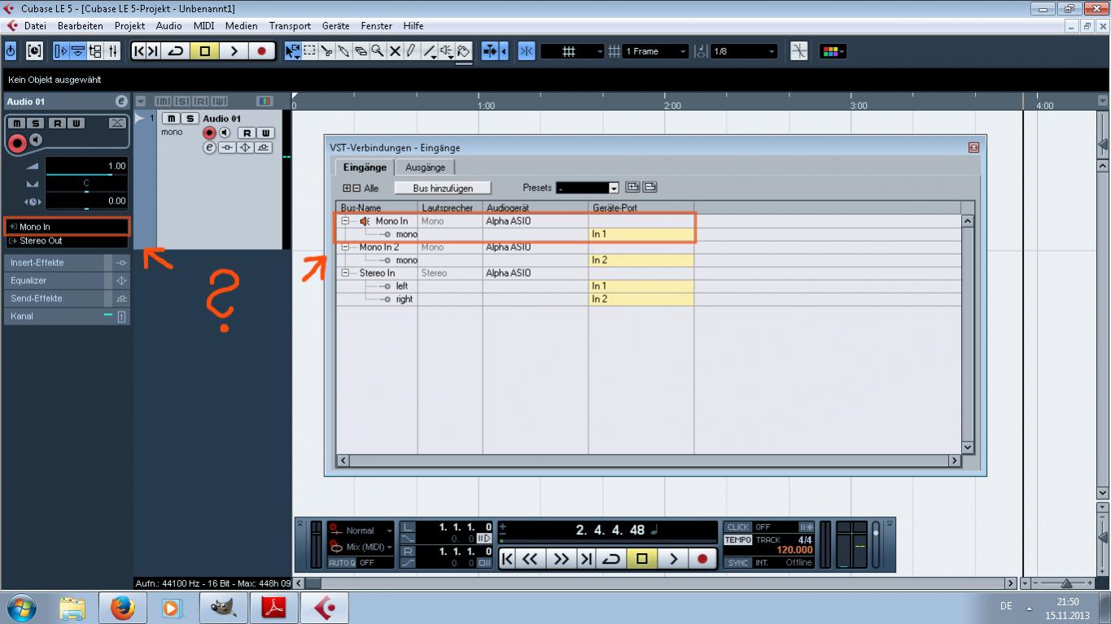Click stop in the top toolbar

click(x=205, y=51)
